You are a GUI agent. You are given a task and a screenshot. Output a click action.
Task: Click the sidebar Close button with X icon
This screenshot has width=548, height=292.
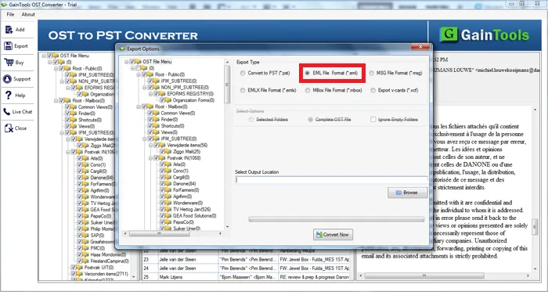(x=16, y=128)
